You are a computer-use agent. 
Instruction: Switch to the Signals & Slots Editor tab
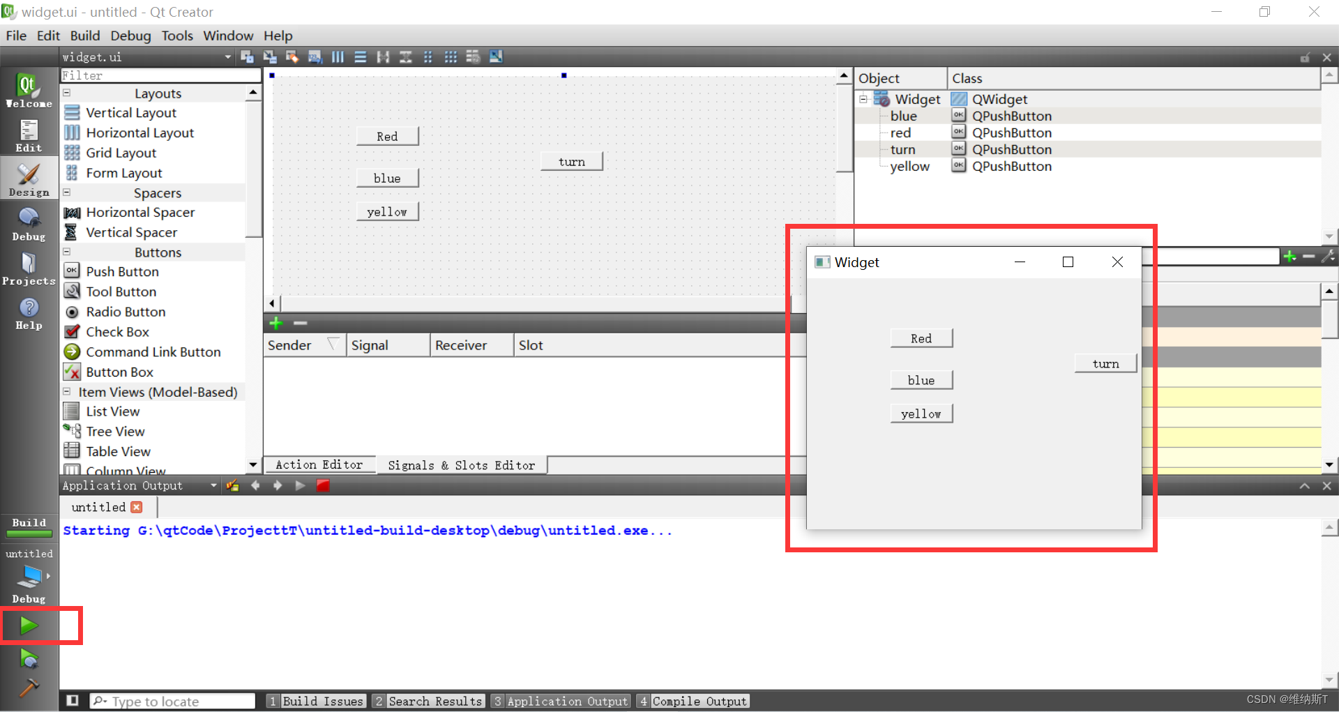pos(462,464)
